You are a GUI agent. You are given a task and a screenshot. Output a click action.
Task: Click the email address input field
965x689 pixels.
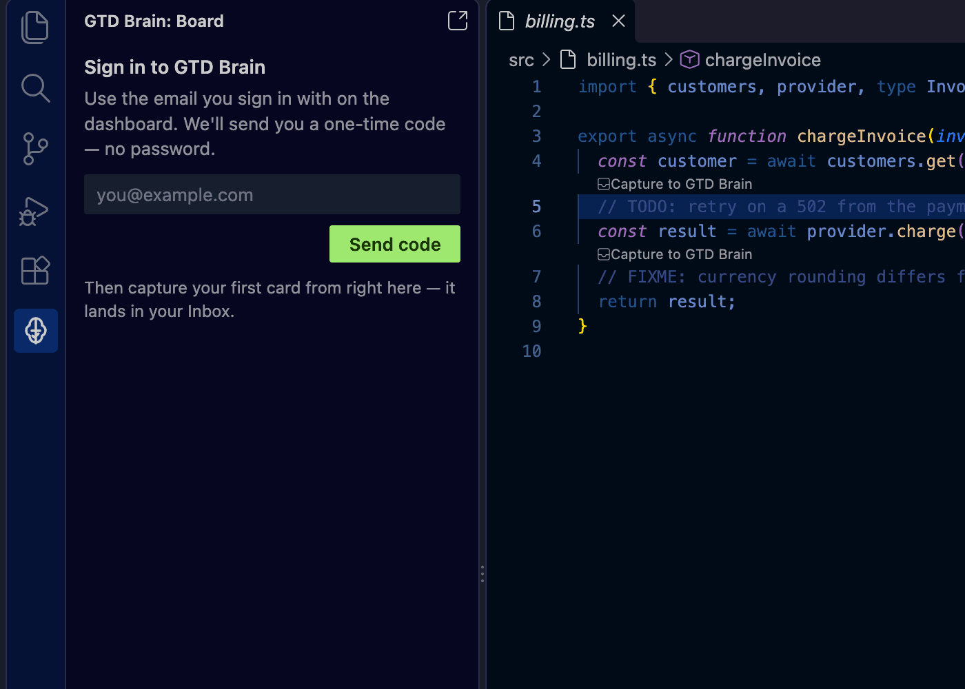(x=272, y=194)
